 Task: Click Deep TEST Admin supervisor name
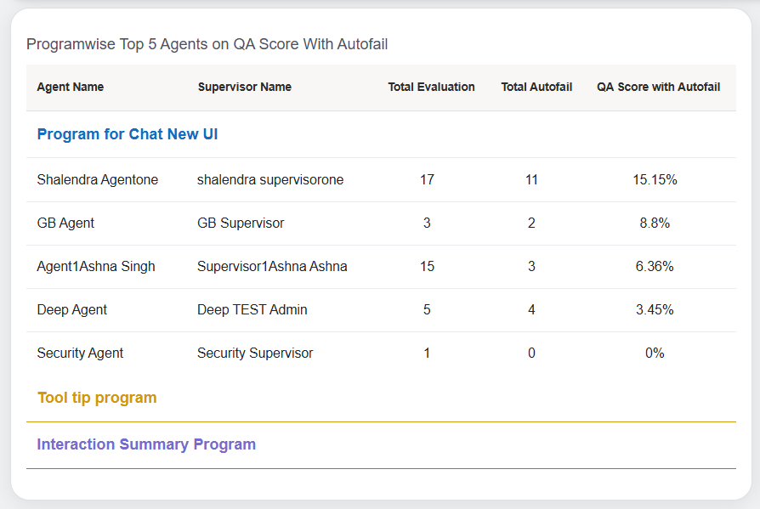252,310
